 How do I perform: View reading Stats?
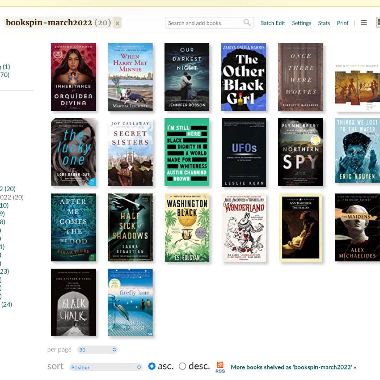tap(324, 23)
